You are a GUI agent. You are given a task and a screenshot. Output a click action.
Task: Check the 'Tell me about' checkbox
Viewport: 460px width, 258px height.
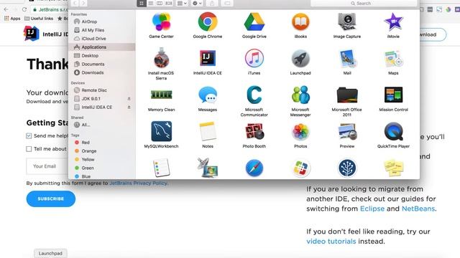(x=29, y=149)
